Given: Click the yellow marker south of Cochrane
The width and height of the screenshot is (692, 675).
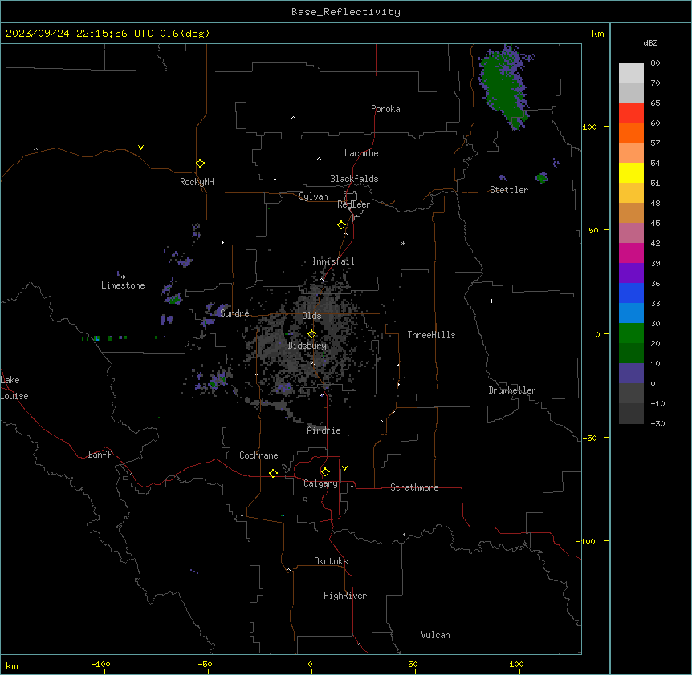Looking at the screenshot, I should [273, 473].
